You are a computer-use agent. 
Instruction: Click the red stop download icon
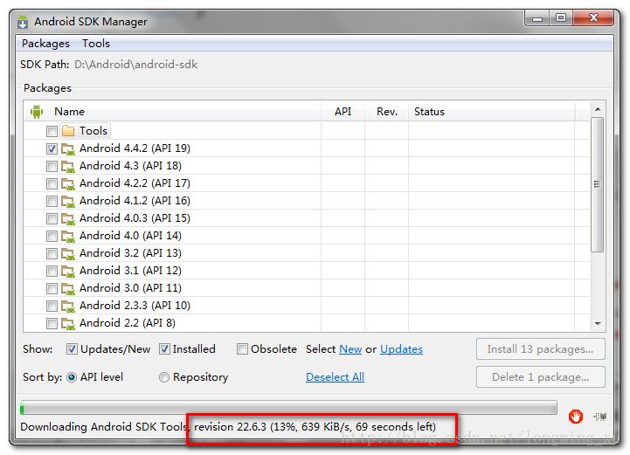(575, 417)
